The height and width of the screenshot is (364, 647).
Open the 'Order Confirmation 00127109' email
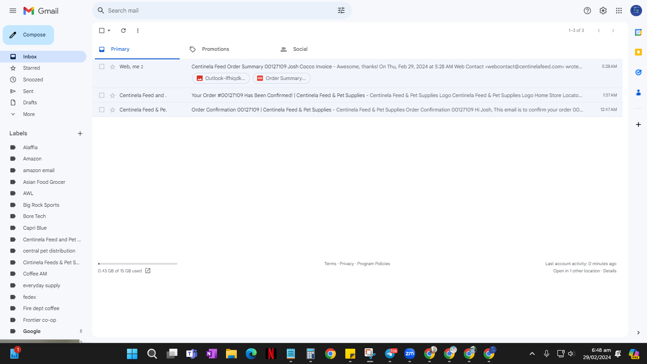[357, 110]
